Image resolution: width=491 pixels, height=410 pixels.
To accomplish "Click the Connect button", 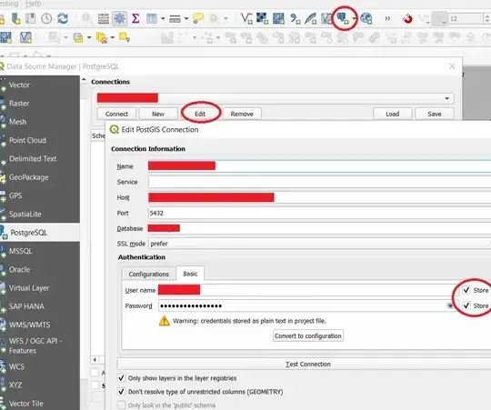I will tap(116, 114).
